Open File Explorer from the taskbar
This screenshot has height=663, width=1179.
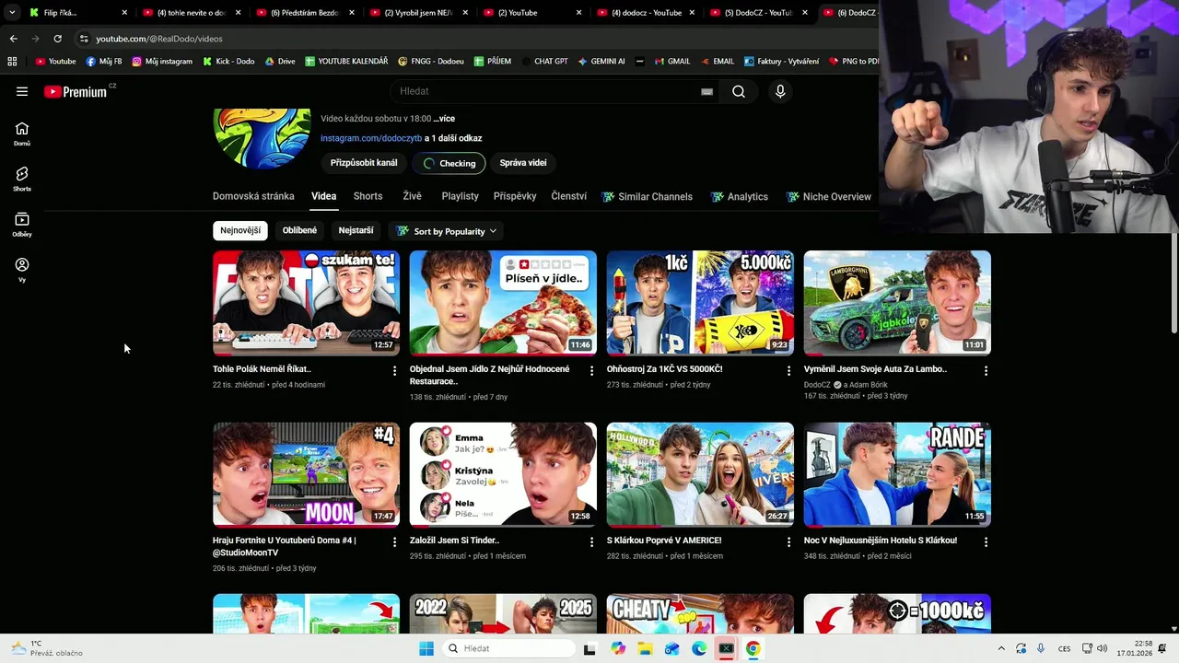[x=645, y=648]
